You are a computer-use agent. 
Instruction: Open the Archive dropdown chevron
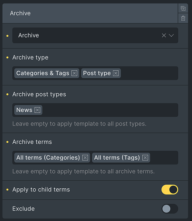171,35
